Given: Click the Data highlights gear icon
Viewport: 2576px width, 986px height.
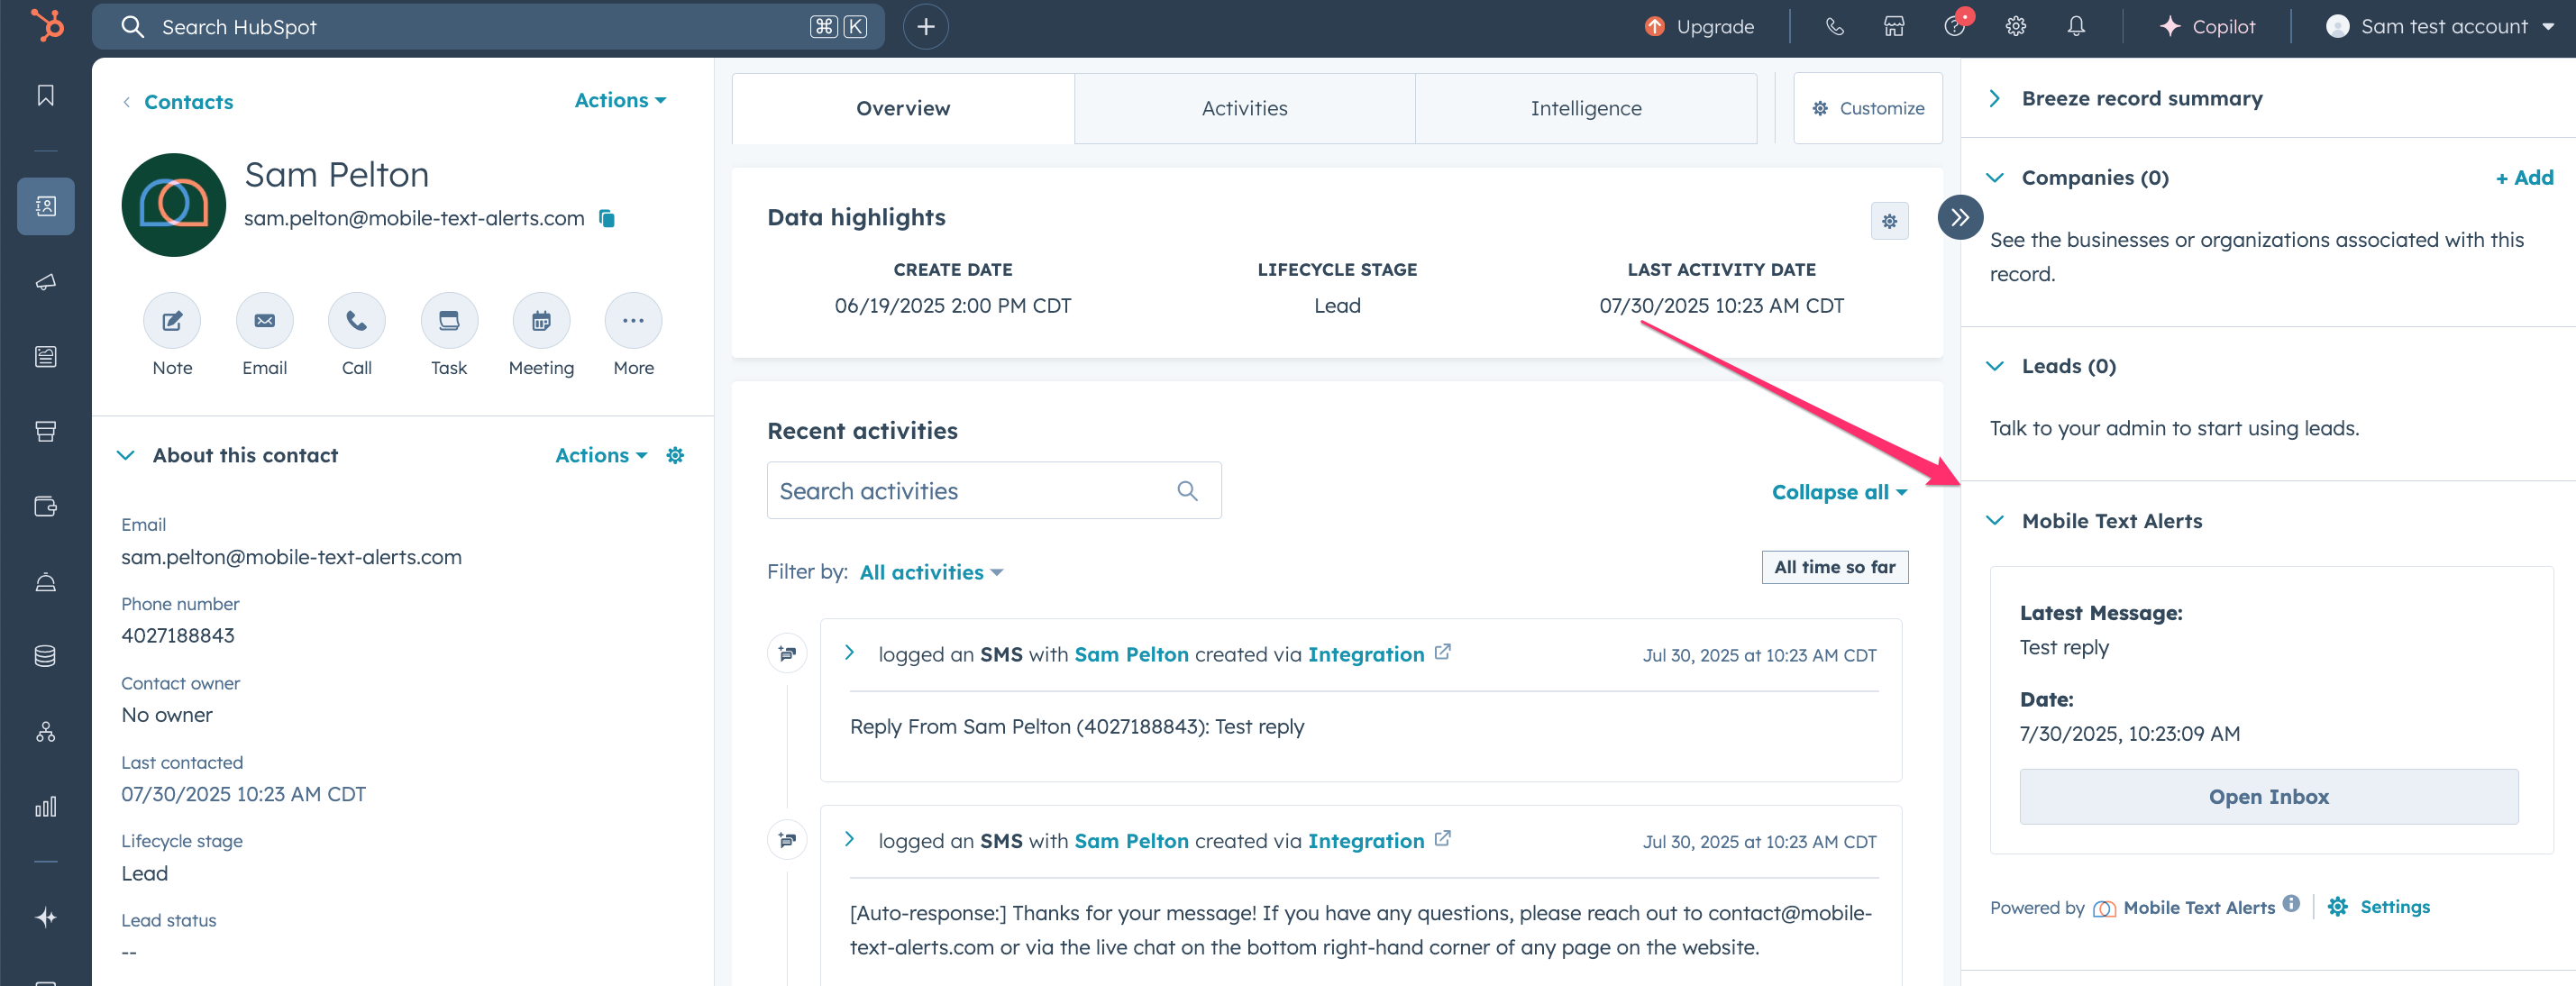Looking at the screenshot, I should tap(1889, 221).
